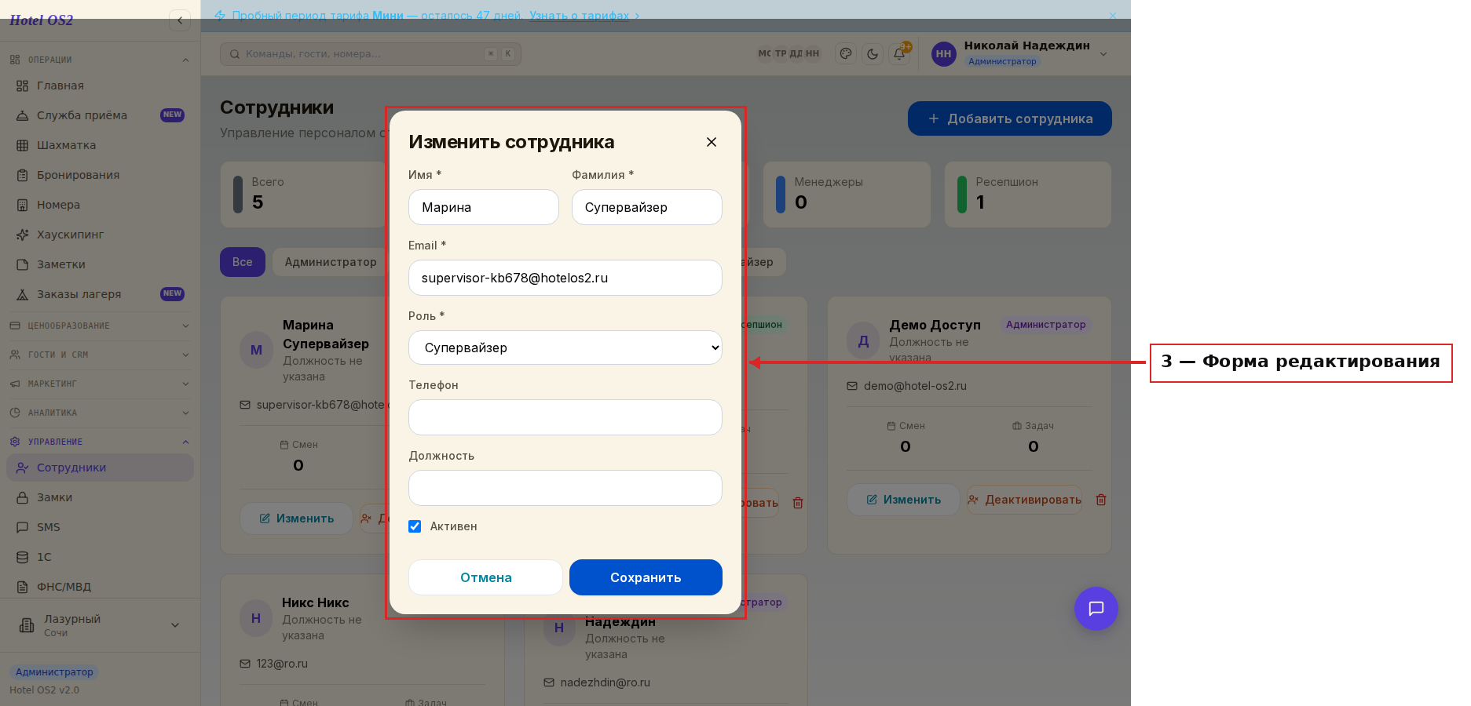Viewport: 1471px width, 706px height.
Task: Click the Замки lock icon
Action: (x=23, y=497)
